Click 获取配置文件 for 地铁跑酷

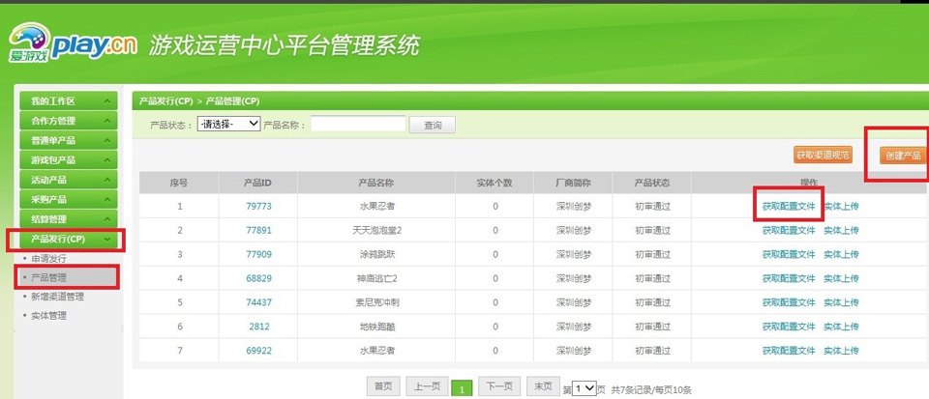(x=789, y=327)
